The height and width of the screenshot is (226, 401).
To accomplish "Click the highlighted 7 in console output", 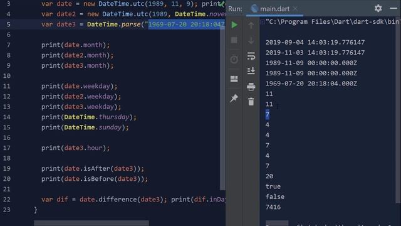I will pyautogui.click(x=268, y=114).
